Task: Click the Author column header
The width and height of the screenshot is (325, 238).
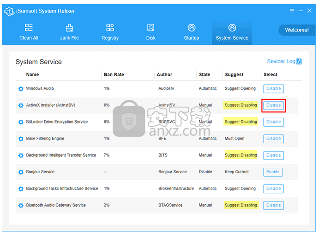Action: [x=164, y=74]
